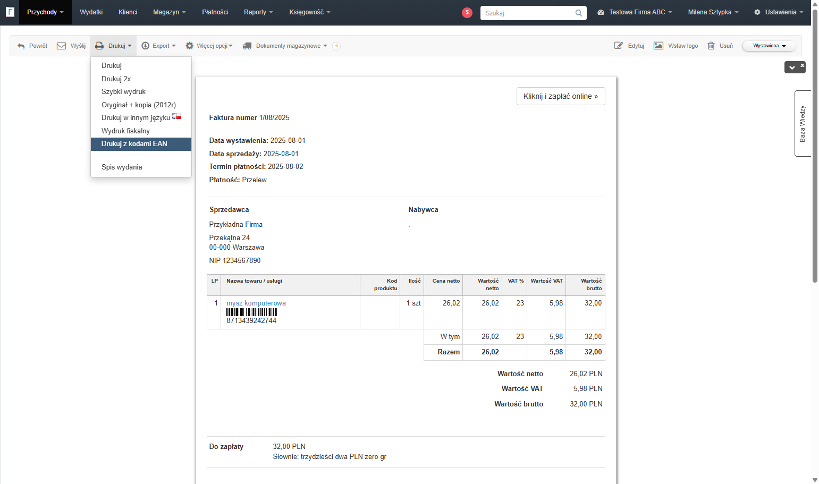Click the magnifier icon in the search box
Viewport: 819px width, 484px height.
pyautogui.click(x=578, y=13)
